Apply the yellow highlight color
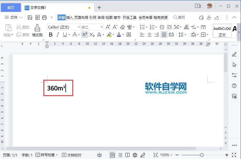The image size is (241, 159). (x=109, y=35)
